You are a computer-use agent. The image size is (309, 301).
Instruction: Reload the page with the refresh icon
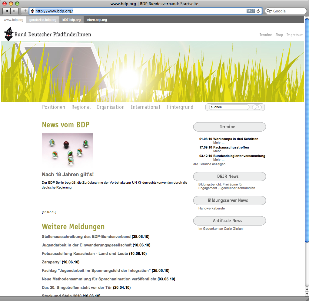[x=258, y=11]
